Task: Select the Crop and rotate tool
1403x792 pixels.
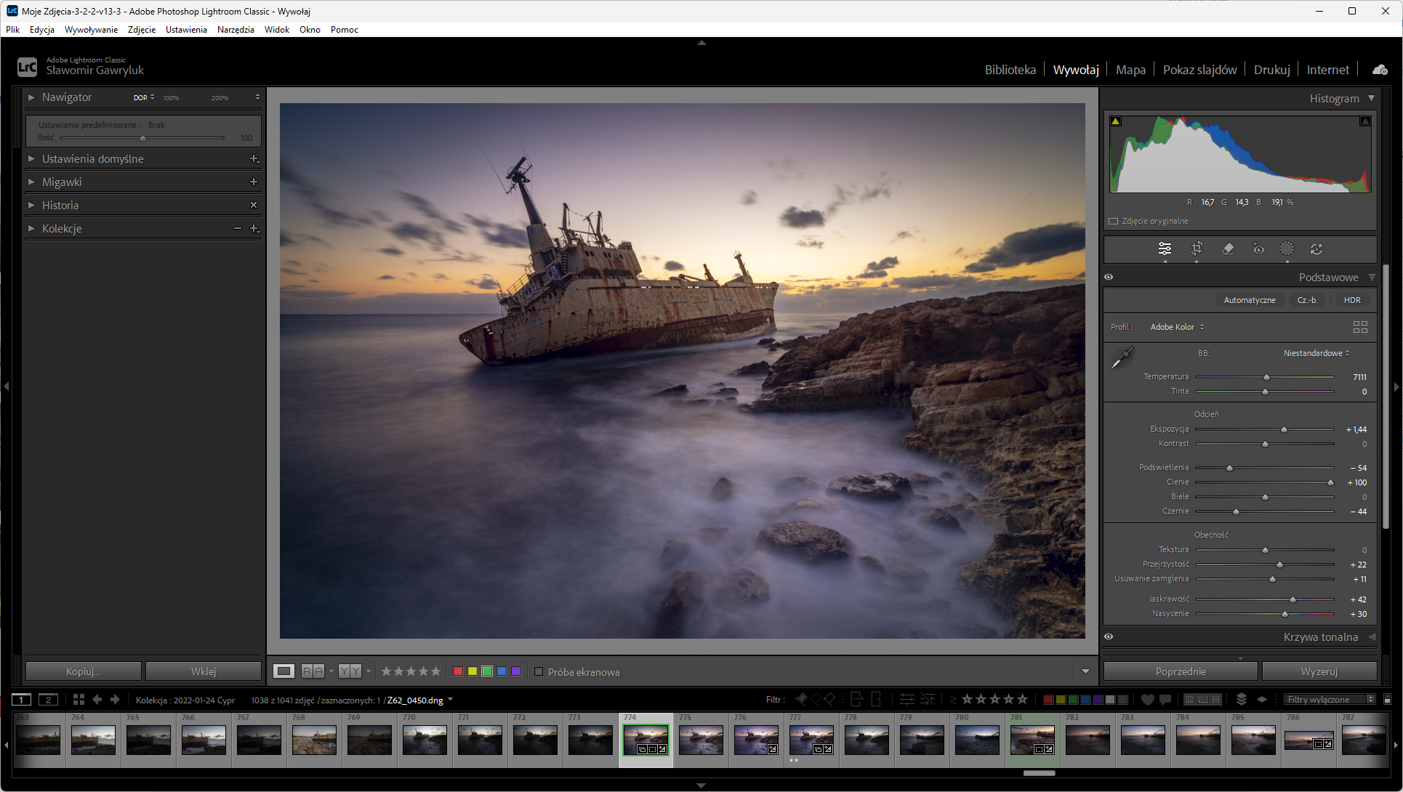Action: click(1197, 249)
